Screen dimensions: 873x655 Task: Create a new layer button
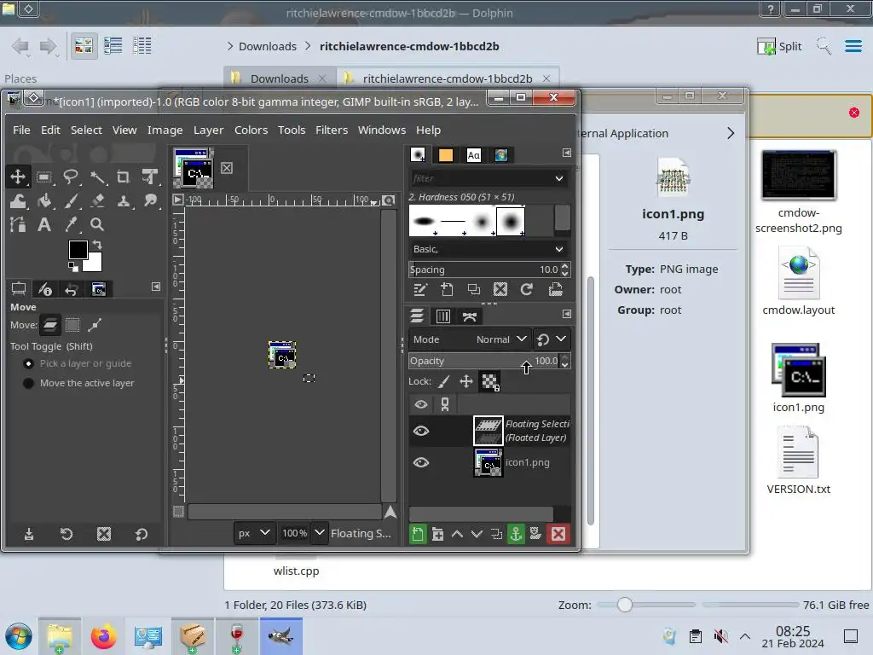418,534
